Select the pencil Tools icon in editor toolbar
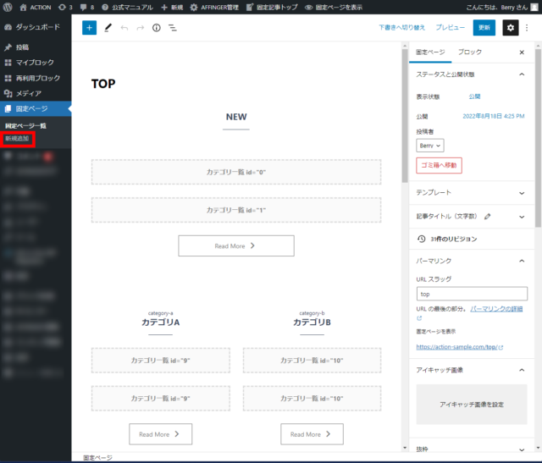This screenshot has height=463, width=542. click(x=108, y=28)
